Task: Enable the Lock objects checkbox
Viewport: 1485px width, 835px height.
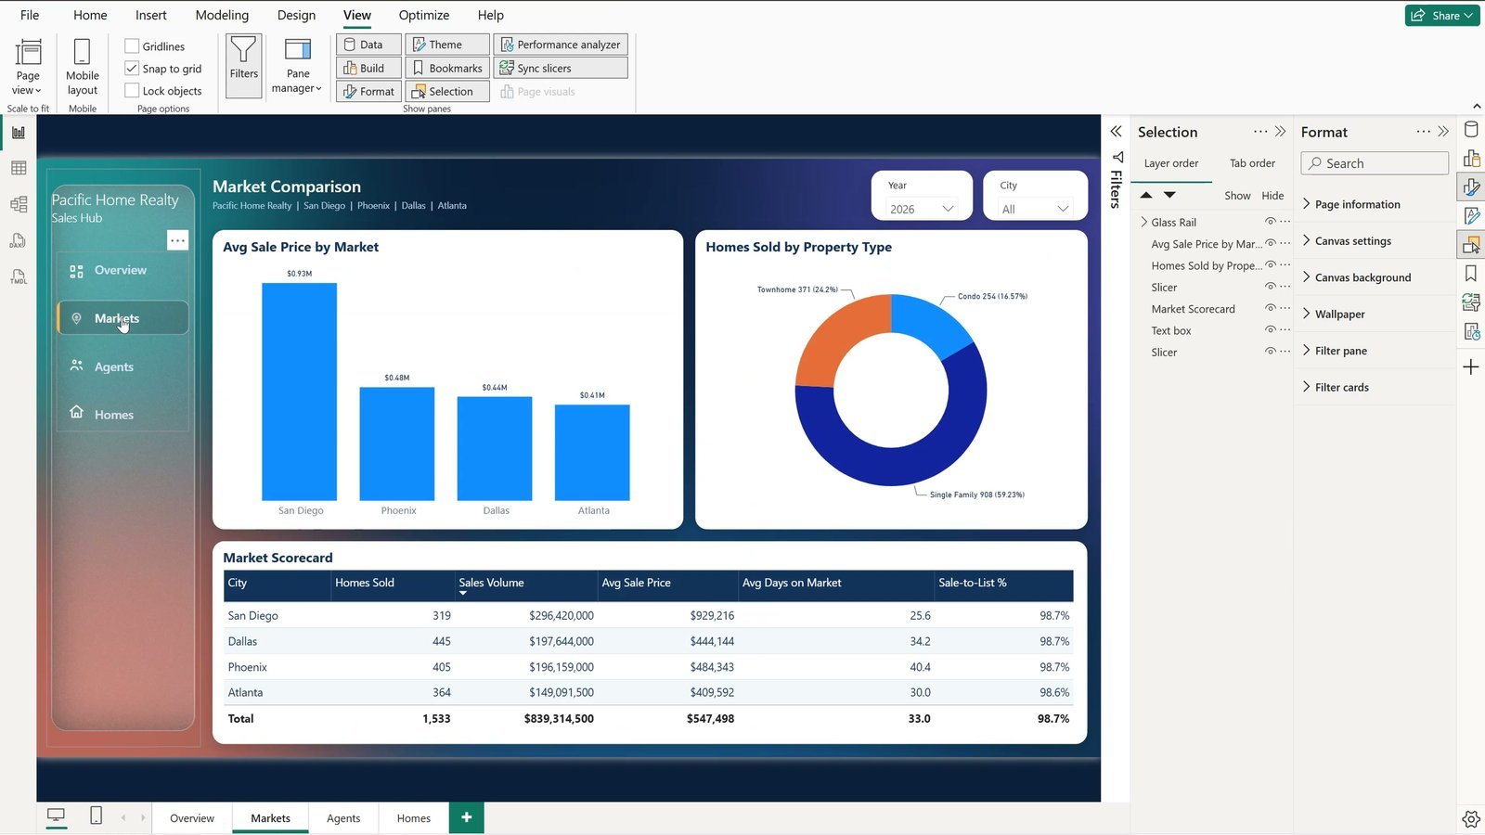Action: click(132, 91)
